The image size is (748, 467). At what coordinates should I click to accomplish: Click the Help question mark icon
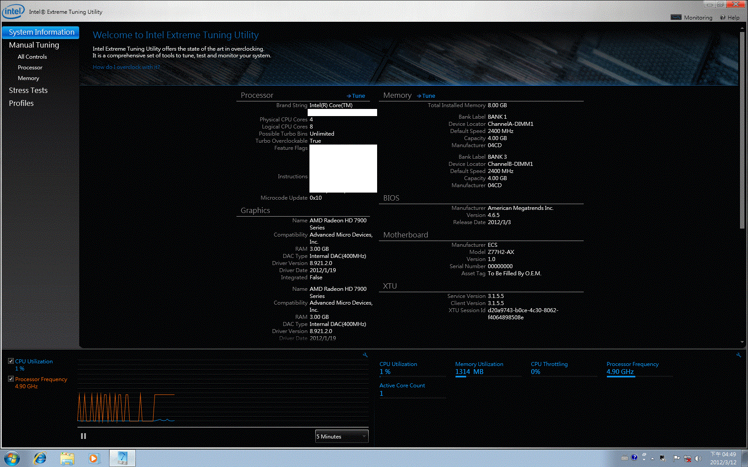tap(723, 18)
